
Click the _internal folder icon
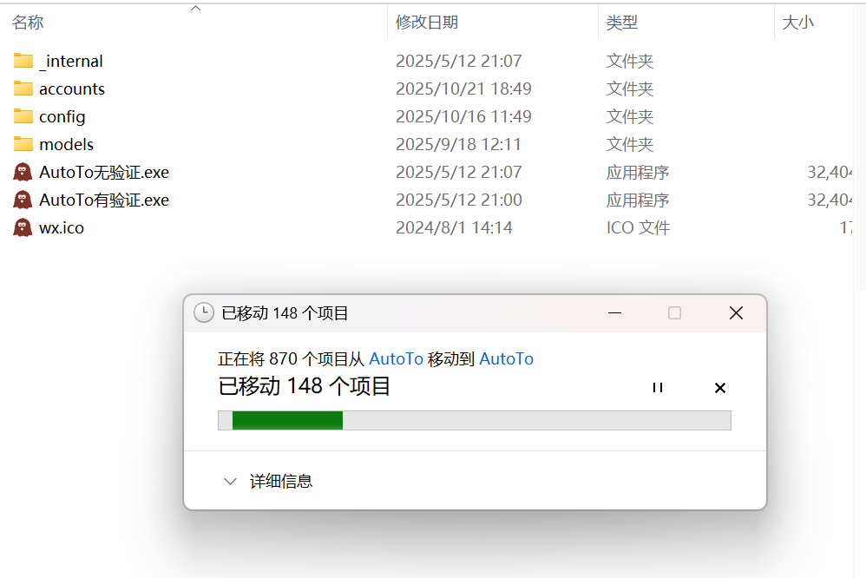pyautogui.click(x=23, y=61)
